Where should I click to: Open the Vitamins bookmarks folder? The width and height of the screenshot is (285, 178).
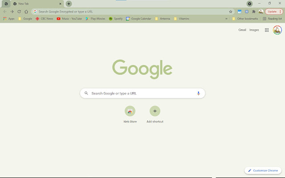point(182,19)
